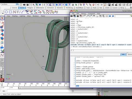Select the NURBS circle shelf icon

click(x=6, y=12)
